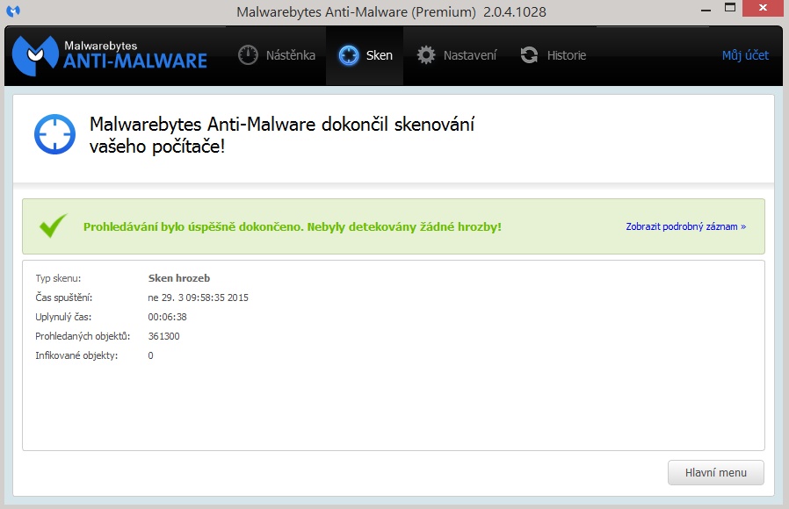Open the Můj účet link
The width and height of the screenshot is (789, 509).
coord(745,55)
